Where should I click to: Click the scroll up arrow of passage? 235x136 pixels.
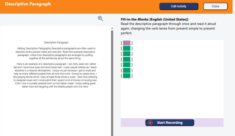click(112, 28)
